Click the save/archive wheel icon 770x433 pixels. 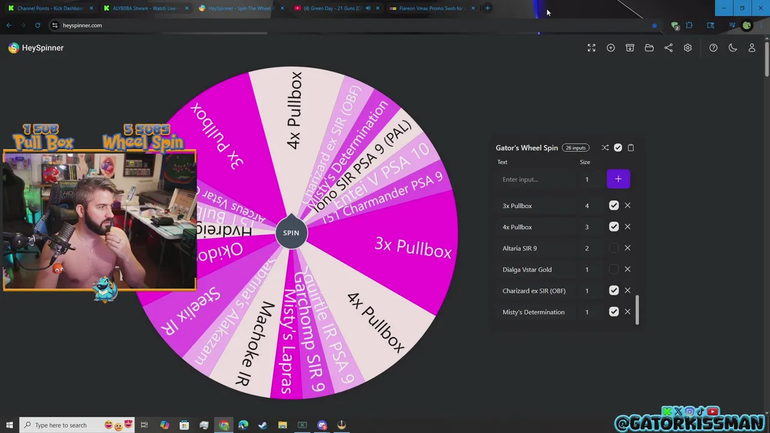pos(630,48)
